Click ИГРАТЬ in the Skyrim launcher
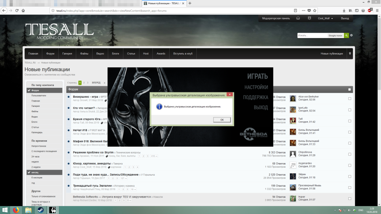Screen dimensions: 381x214 (257, 76)
